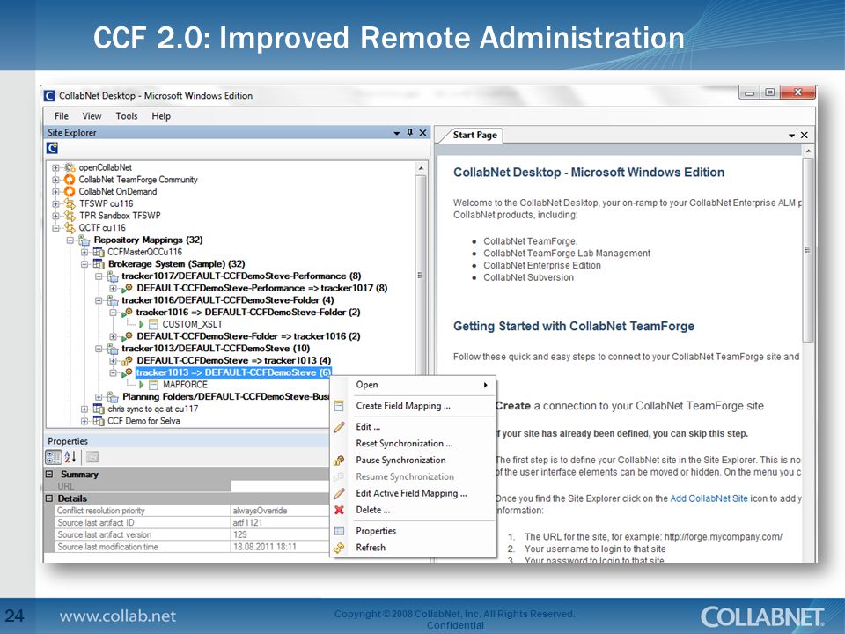Pin the Site Explorer panel with pushpin
Viewport: 845px width, 634px height.
[x=410, y=133]
